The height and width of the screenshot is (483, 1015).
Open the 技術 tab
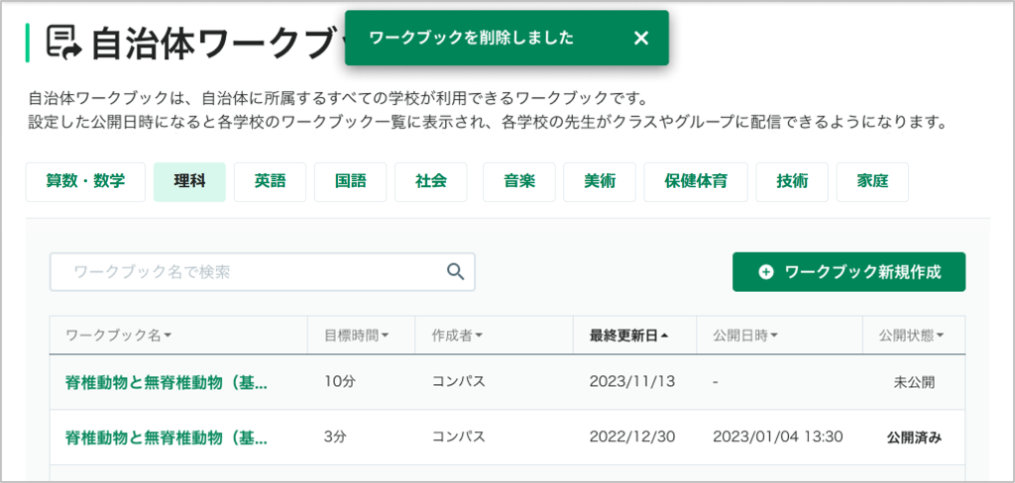click(x=792, y=182)
